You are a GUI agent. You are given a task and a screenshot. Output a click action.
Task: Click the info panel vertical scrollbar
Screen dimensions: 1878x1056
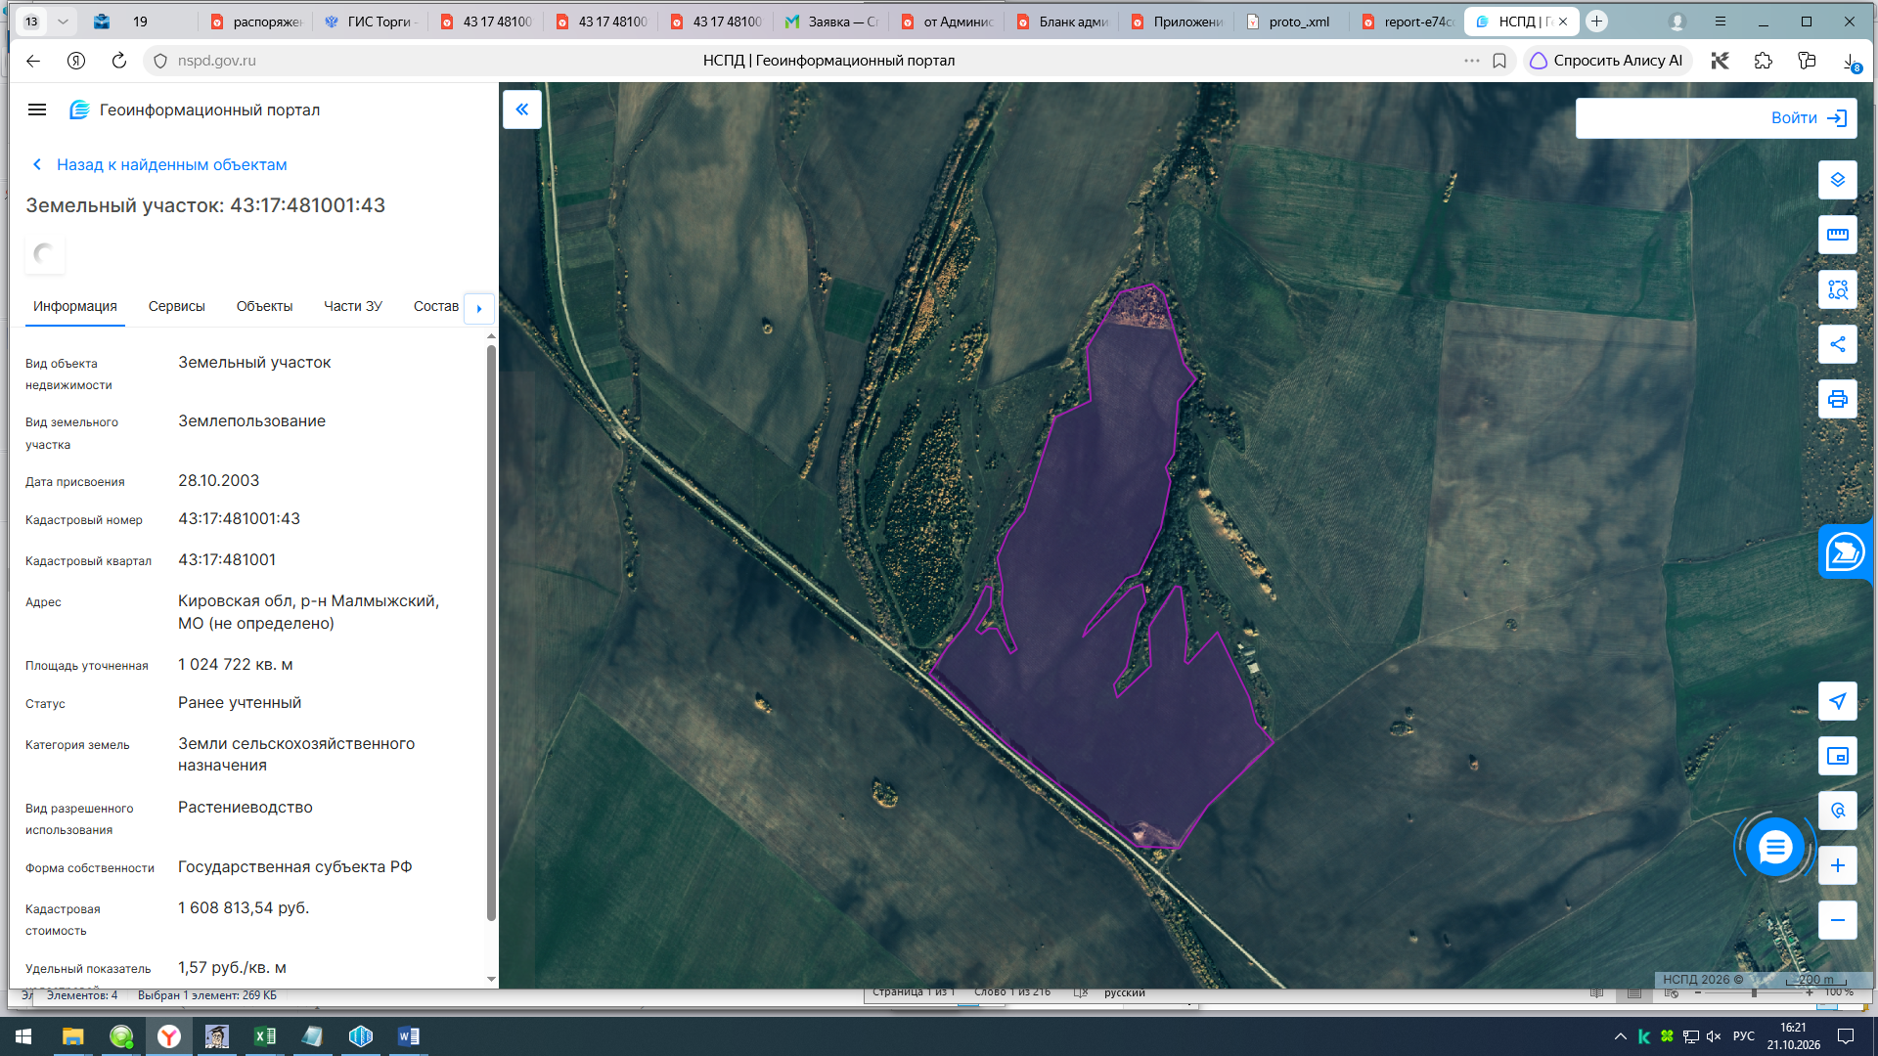click(x=491, y=632)
